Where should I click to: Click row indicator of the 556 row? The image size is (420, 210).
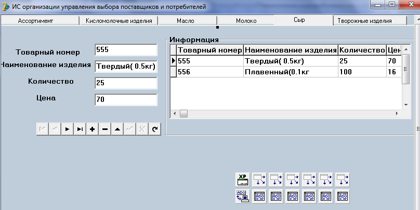click(173, 72)
